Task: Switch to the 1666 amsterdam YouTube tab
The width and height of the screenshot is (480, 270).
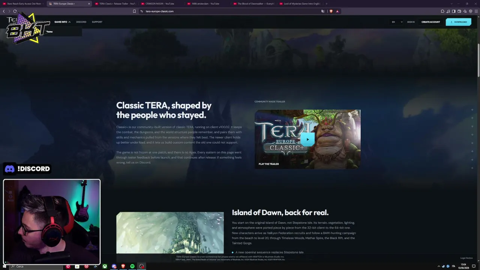Action: click(207, 4)
